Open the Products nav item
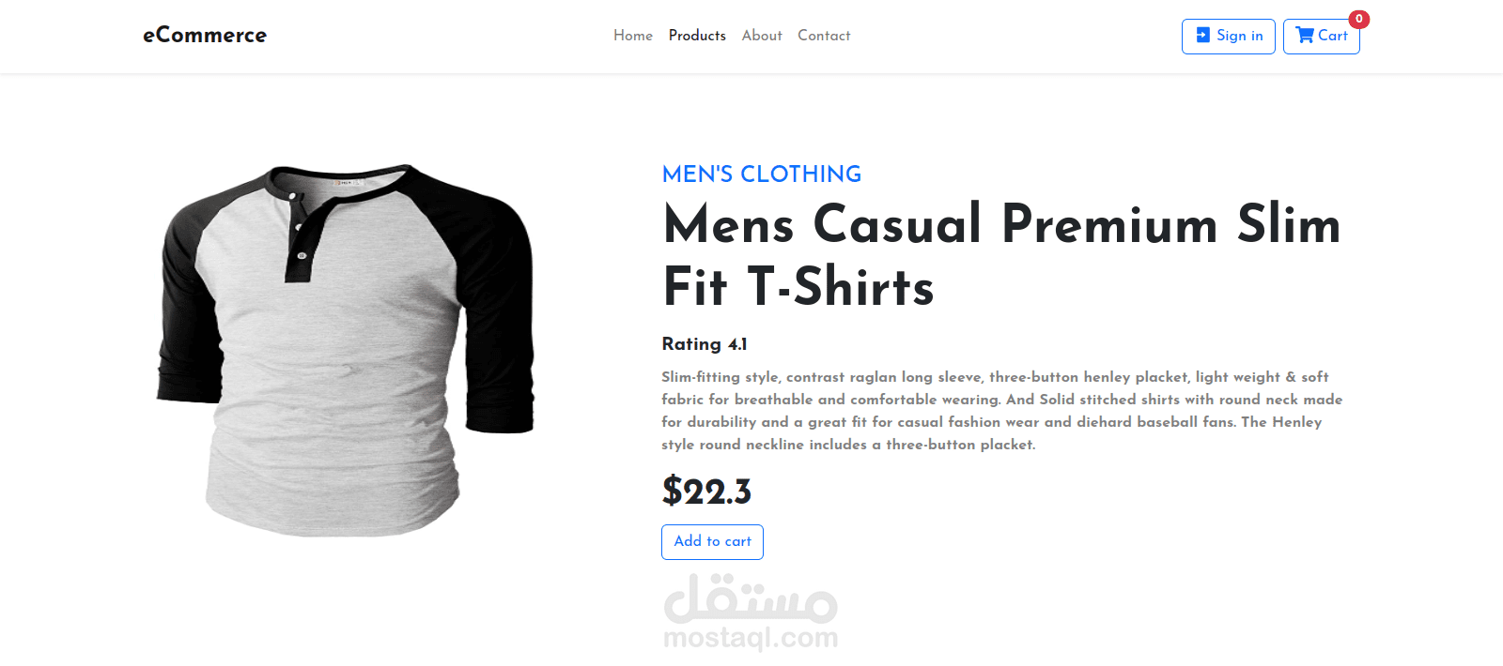Image resolution: width=1503 pixels, height=666 pixels. 697,36
